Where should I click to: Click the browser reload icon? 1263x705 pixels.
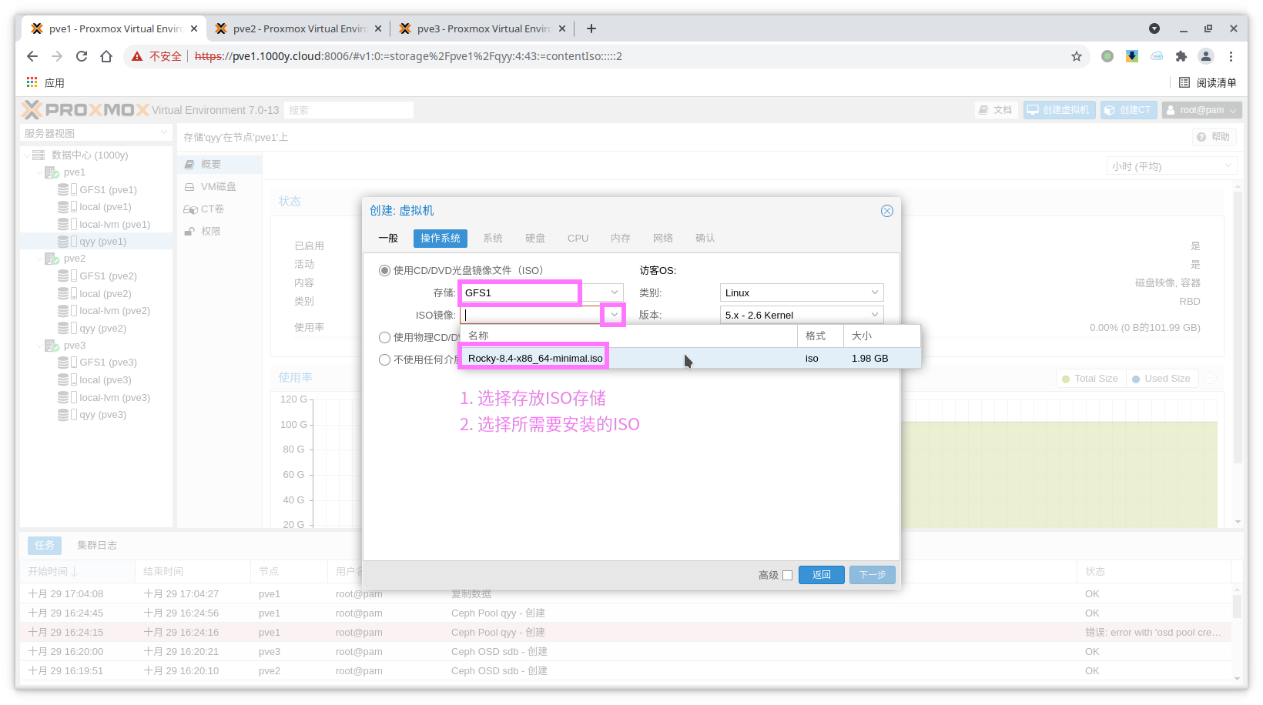[82, 56]
